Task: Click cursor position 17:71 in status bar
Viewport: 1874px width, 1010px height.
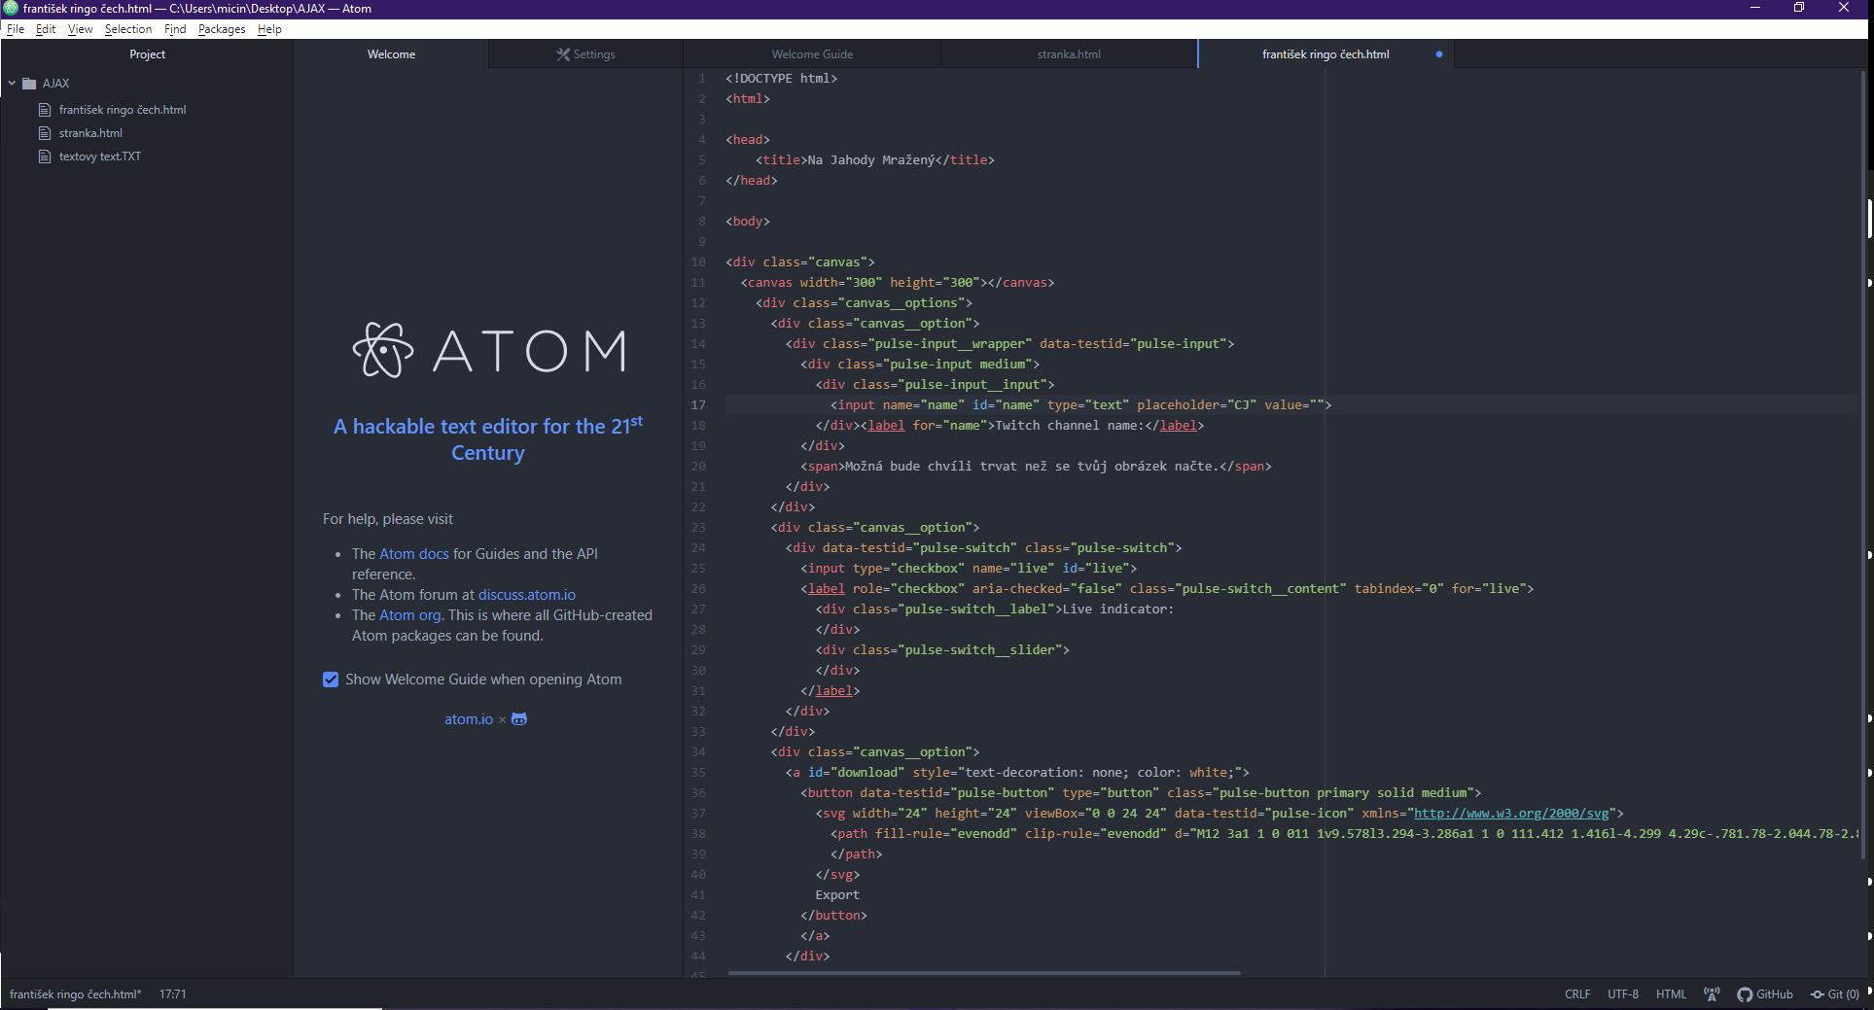Action: pyautogui.click(x=173, y=994)
